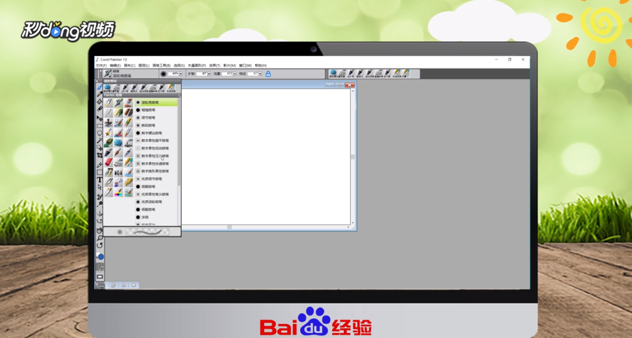This screenshot has height=338, width=632.
Task: Choose the green paint tube brush category
Action: click(x=108, y=143)
